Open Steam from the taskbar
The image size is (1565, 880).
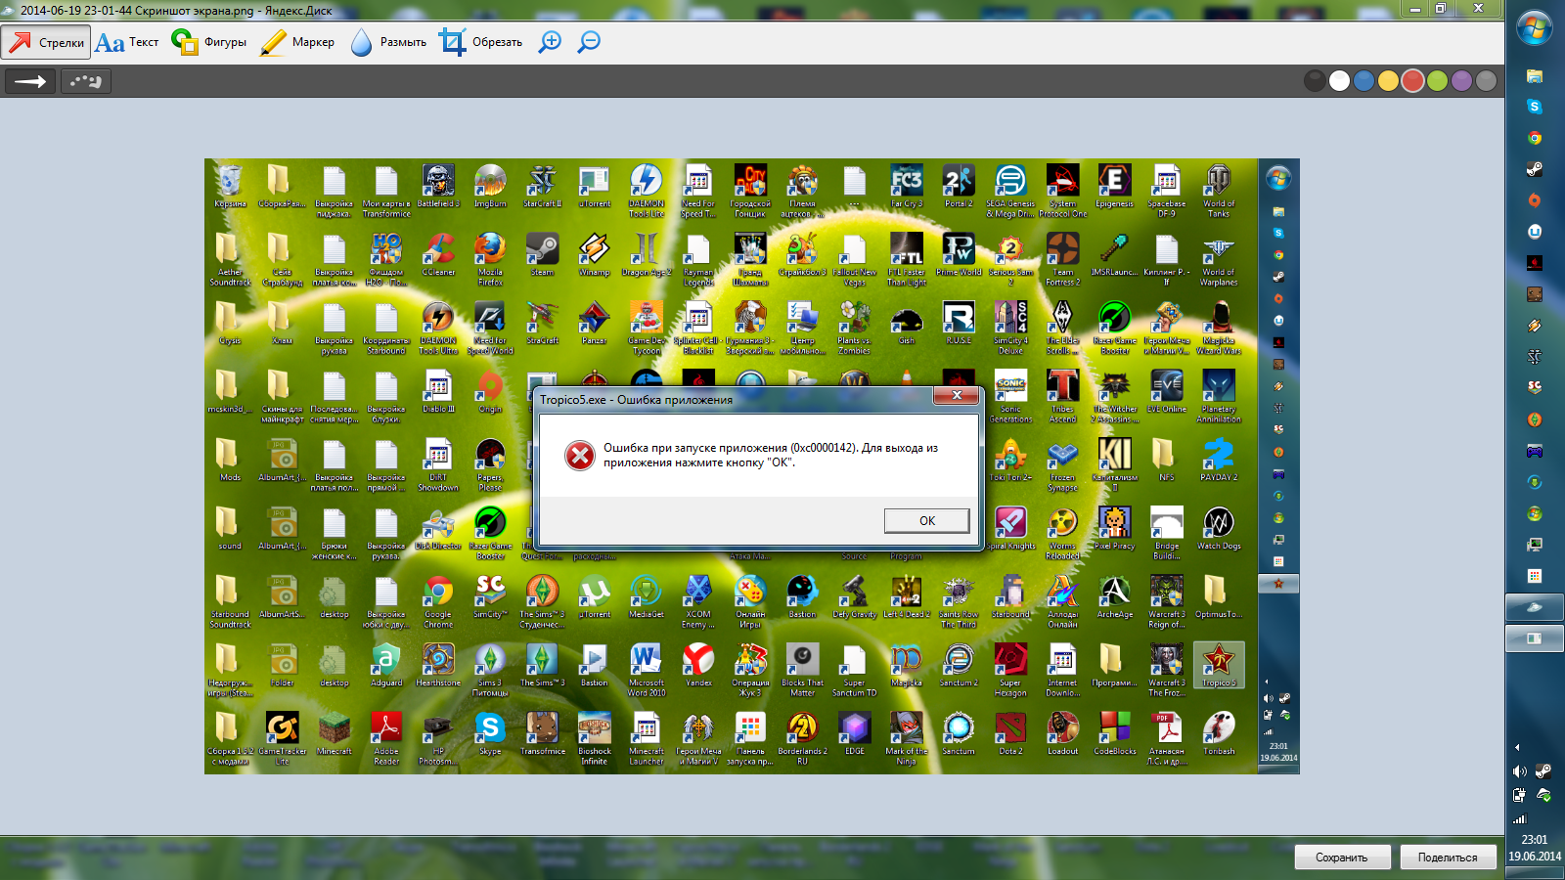coord(1535,169)
